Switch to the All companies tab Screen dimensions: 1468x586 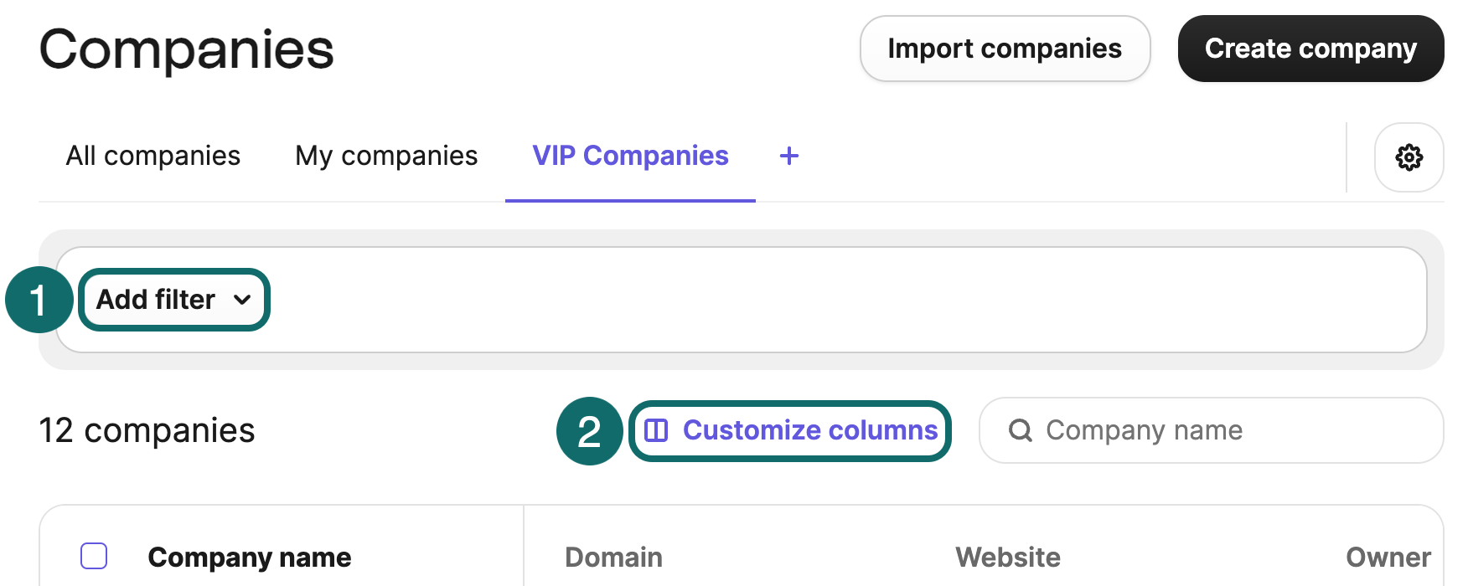(x=152, y=156)
